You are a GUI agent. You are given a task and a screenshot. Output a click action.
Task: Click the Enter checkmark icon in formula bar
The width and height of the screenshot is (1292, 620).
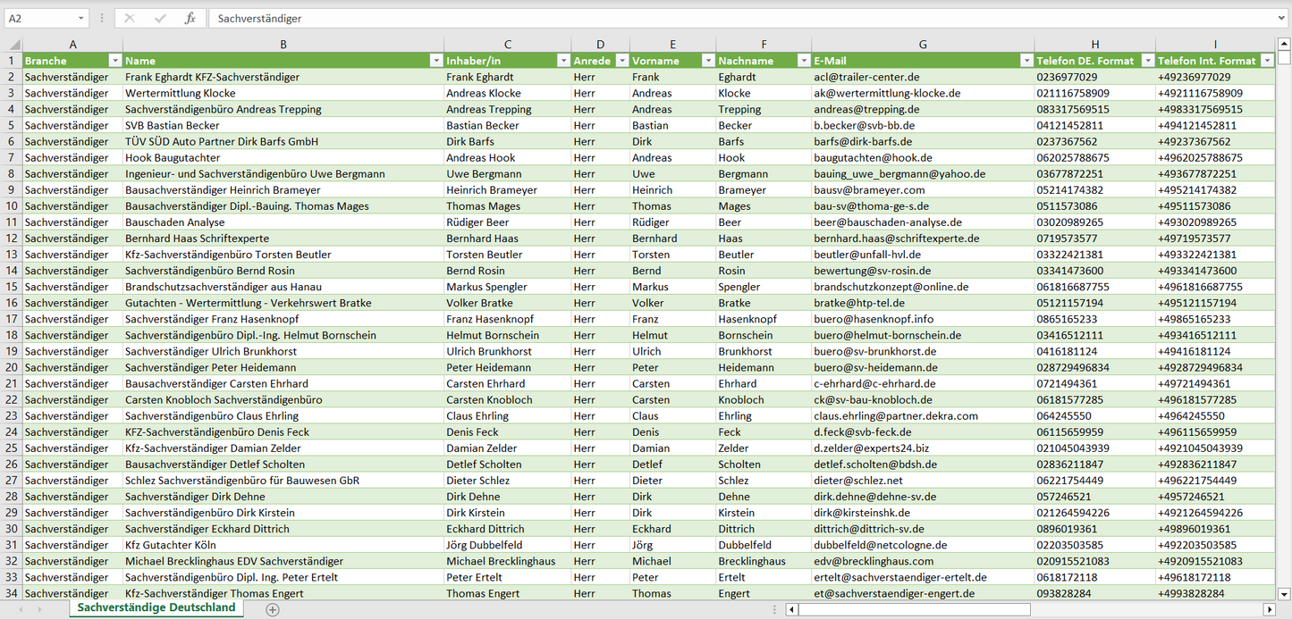(x=160, y=18)
